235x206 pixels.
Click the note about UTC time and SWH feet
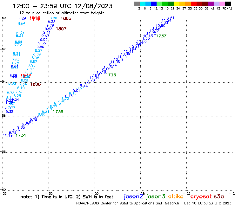pyautogui.click(x=67, y=197)
